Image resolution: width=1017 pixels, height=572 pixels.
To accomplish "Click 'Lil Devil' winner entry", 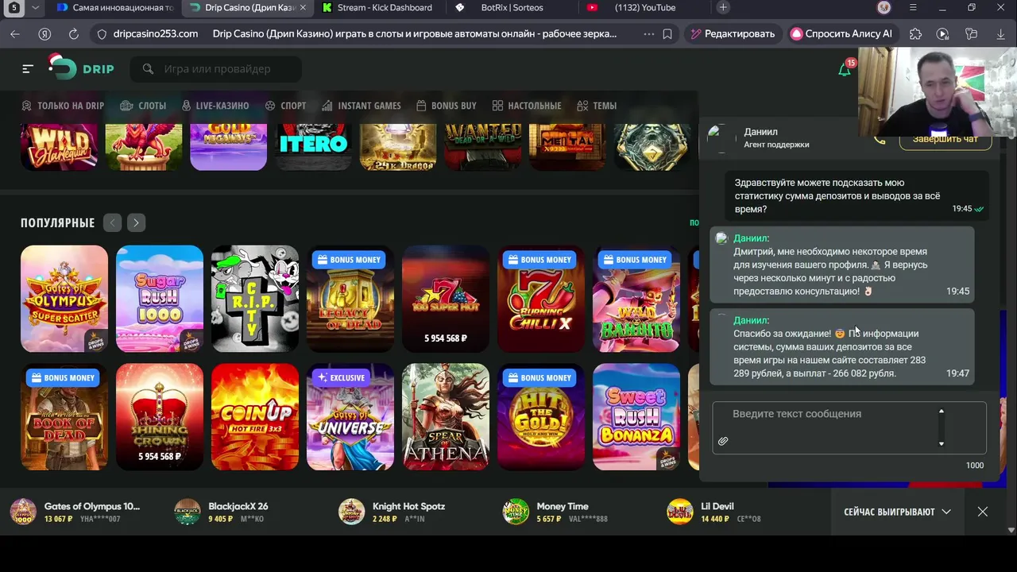I will tap(713, 512).
